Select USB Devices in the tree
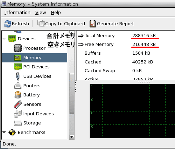Viewport: 175px width, 149px height. coord(37,76)
